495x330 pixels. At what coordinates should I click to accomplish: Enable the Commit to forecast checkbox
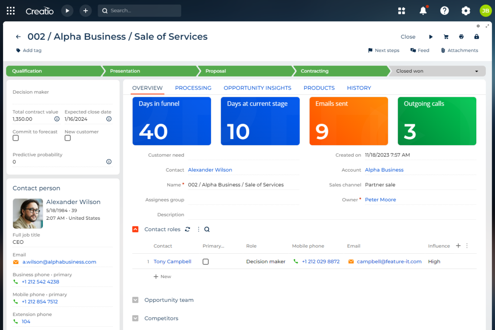[x=15, y=138]
